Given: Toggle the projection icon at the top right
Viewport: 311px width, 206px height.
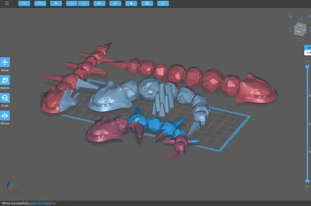Looking at the screenshot, I should (x=309, y=16).
